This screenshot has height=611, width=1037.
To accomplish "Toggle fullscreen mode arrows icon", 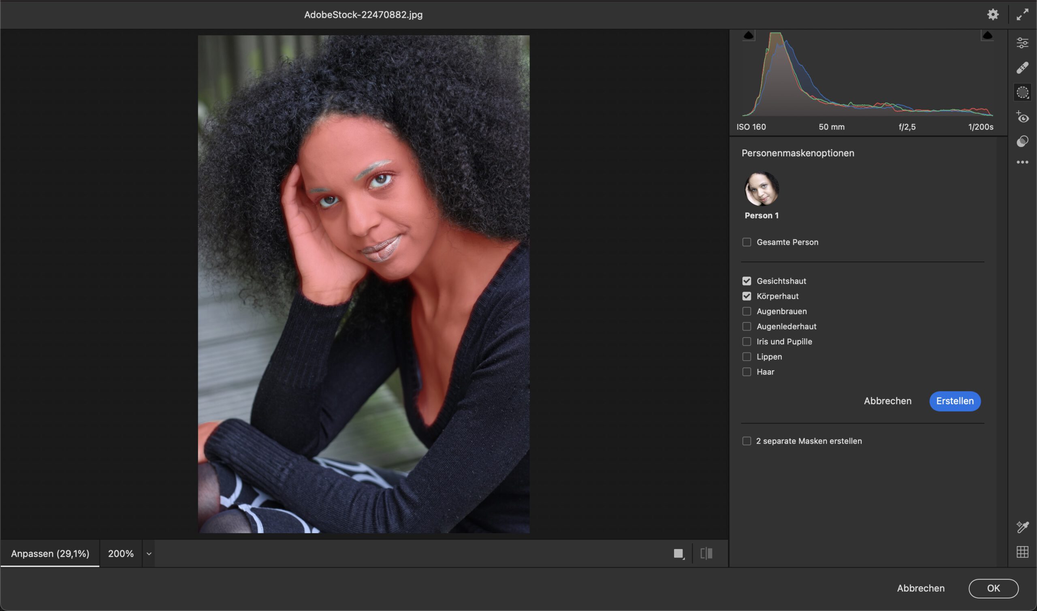I will (x=1022, y=15).
